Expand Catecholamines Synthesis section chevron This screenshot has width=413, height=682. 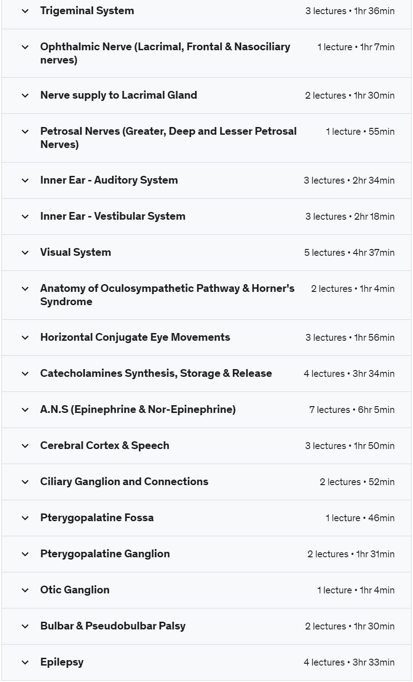pos(25,374)
